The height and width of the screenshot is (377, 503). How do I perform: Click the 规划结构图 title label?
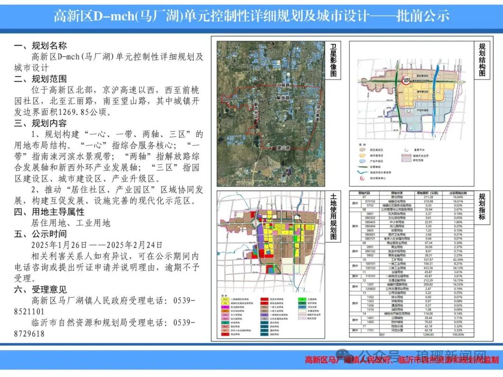[482, 60]
